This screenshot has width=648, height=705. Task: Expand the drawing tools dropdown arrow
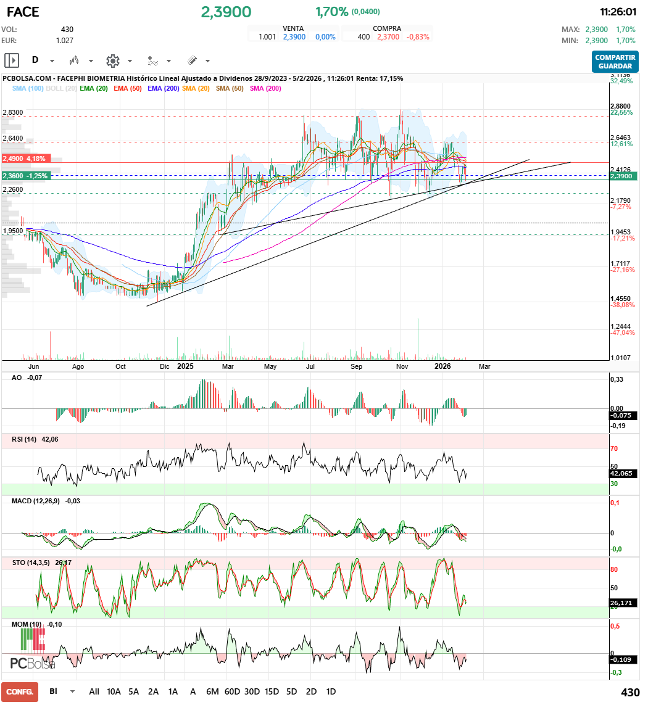click(x=207, y=60)
